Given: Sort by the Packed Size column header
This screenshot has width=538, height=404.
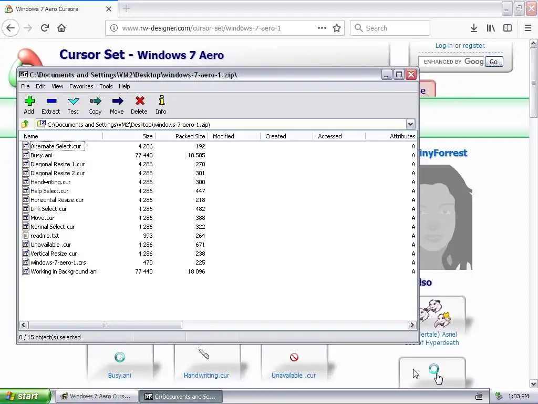Looking at the screenshot, I should click(181, 136).
